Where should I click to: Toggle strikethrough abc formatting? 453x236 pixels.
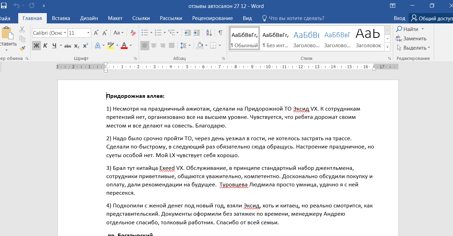click(x=68, y=45)
